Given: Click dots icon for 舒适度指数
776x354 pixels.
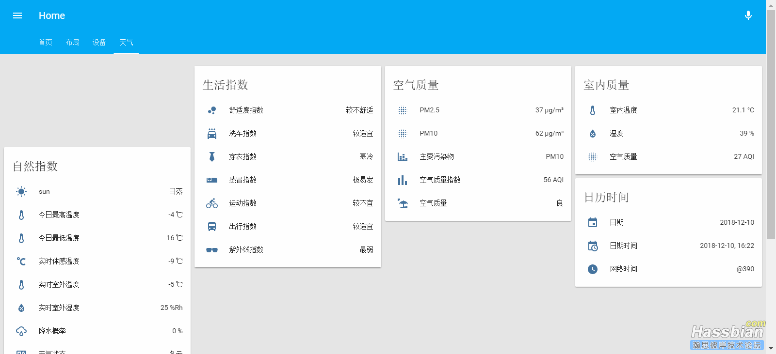Looking at the screenshot, I should point(212,110).
